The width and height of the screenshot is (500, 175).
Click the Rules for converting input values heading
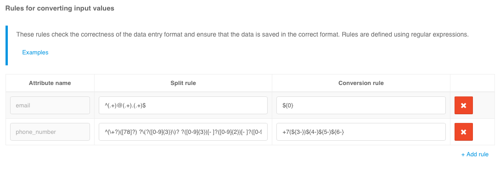pos(60,9)
